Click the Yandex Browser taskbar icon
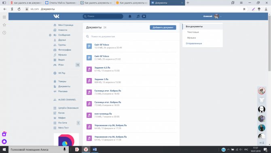The width and height of the screenshot is (271, 153). (86, 149)
